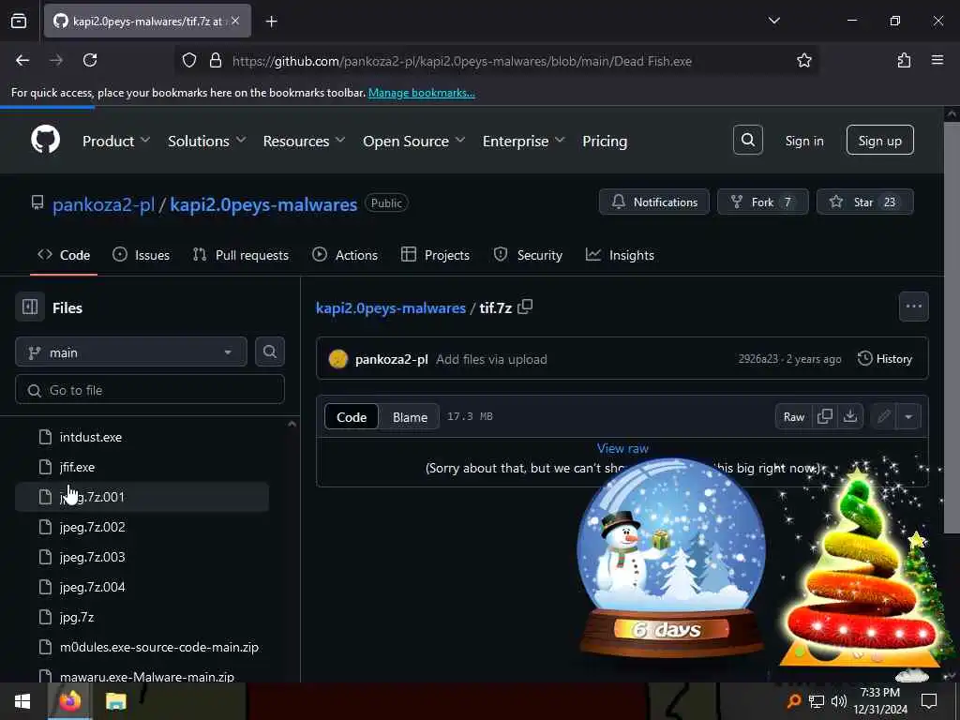Click the Notifications button
960x720 pixels.
(653, 202)
